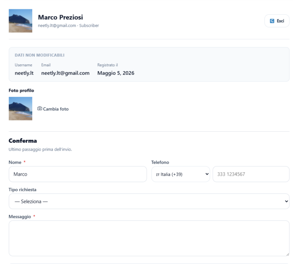The width and height of the screenshot is (298, 264).
Task: Expand the Tipo richiesta Seleziona dropdown
Action: pyautogui.click(x=149, y=201)
